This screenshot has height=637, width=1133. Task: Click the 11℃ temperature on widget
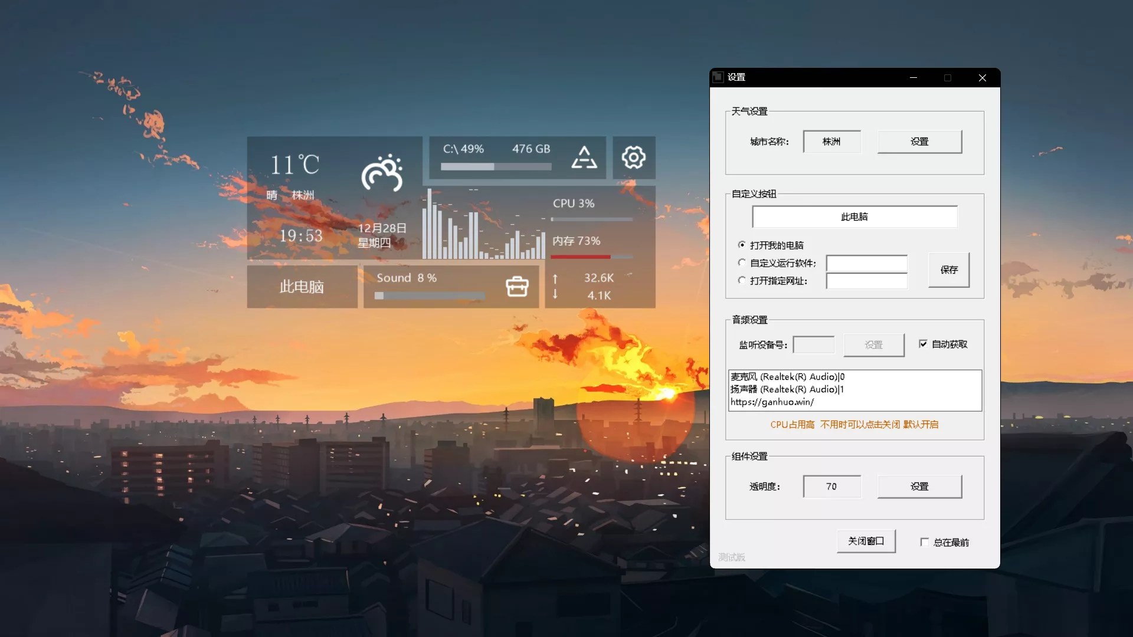pyautogui.click(x=294, y=165)
